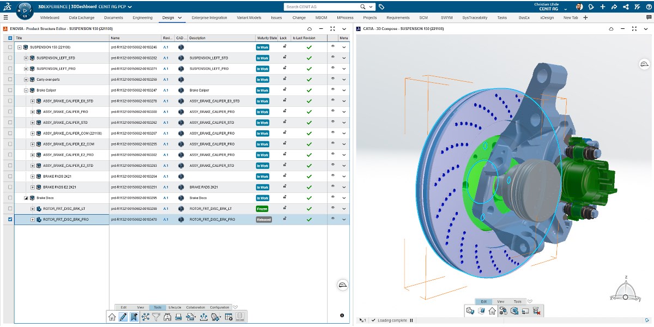654x327 pixels.
Task: Click the relations graph icon in ENOVIA toolbar
Action: [146, 317]
